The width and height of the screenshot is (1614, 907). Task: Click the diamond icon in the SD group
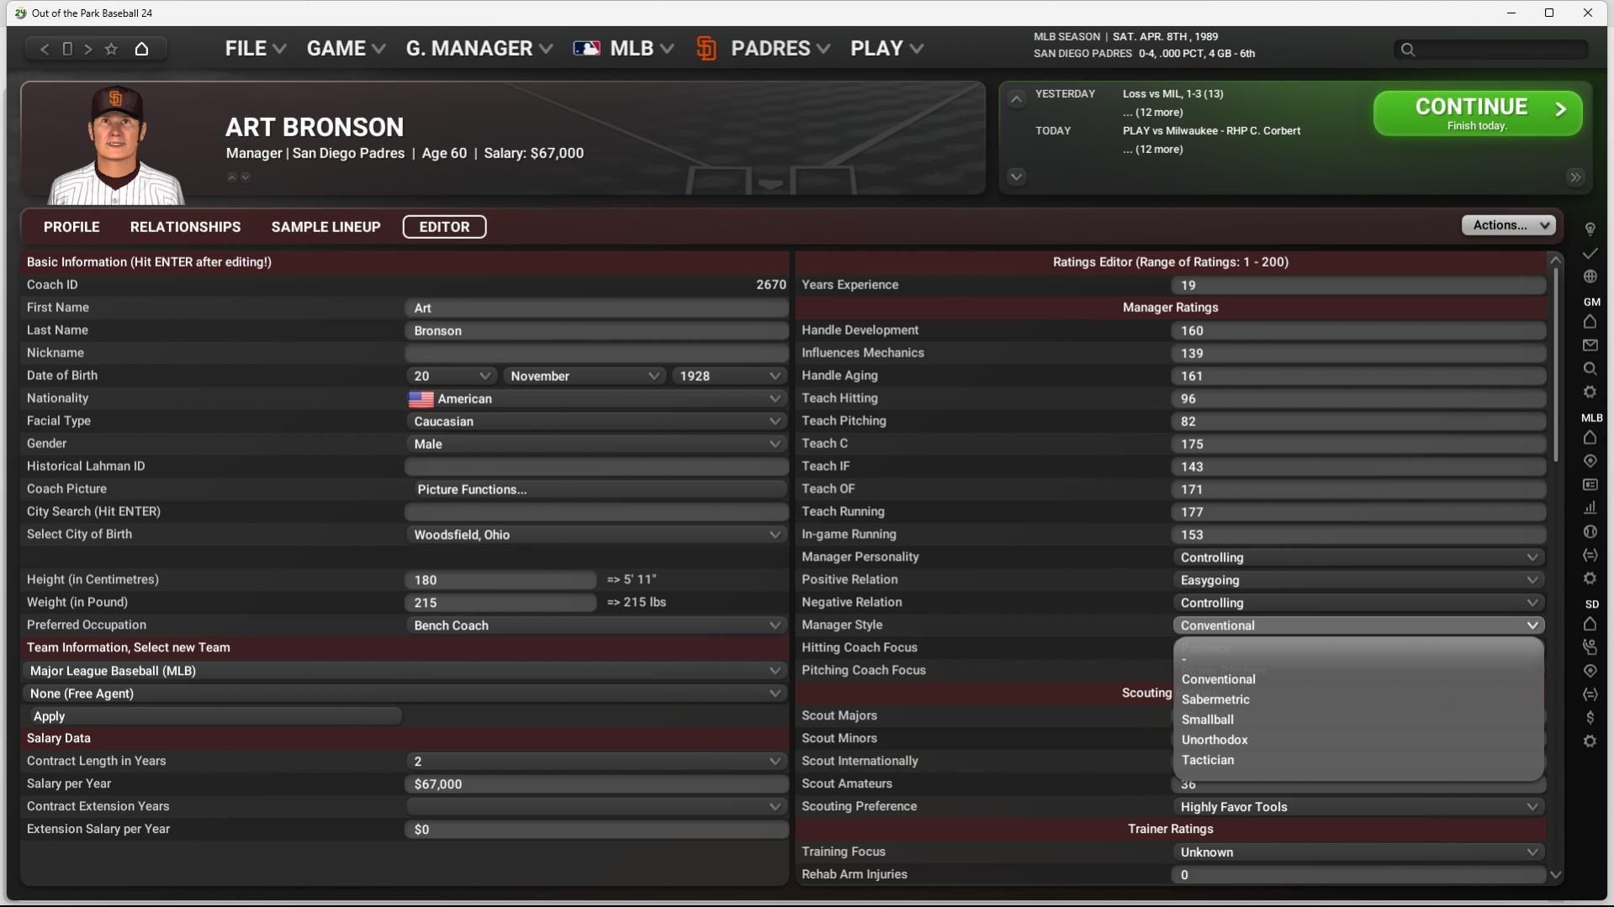coord(1590,671)
